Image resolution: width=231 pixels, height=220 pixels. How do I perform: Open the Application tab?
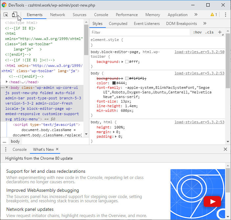tap(177, 15)
